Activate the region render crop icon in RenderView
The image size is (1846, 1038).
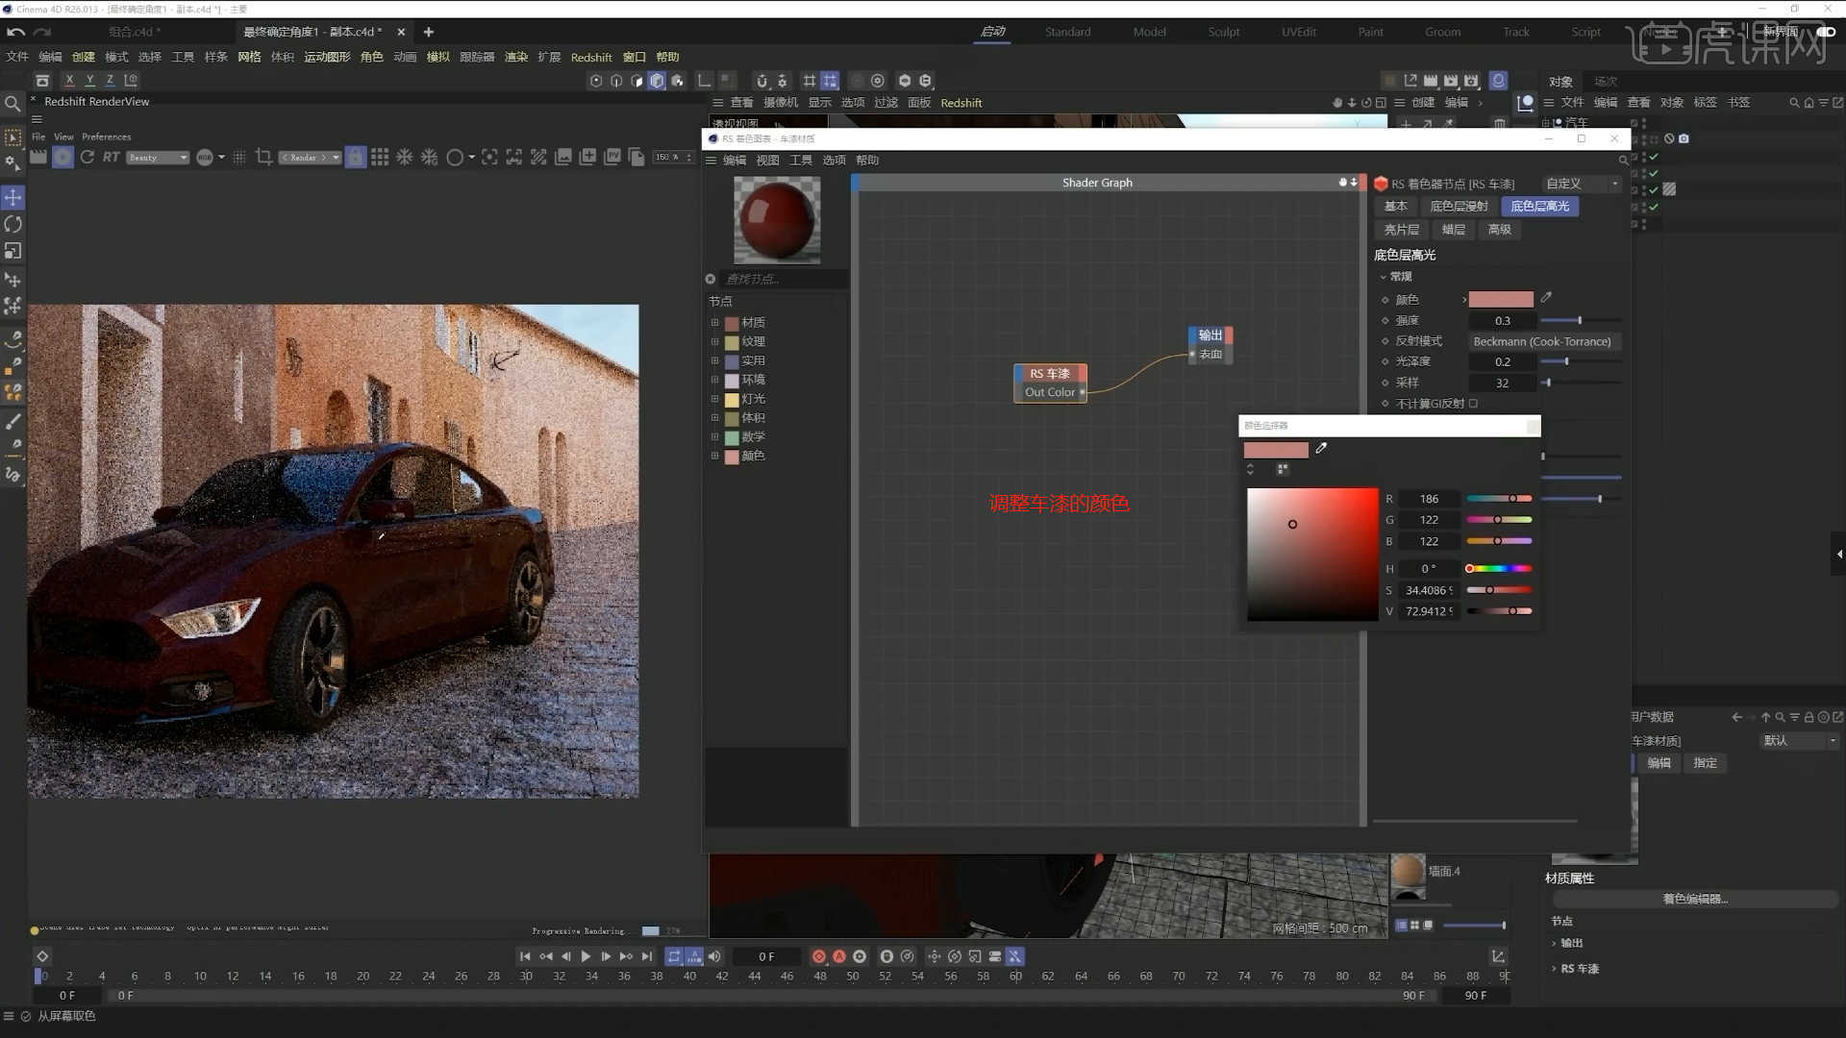coord(264,157)
